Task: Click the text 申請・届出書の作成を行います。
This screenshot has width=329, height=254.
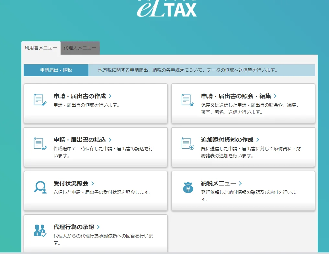Action: click(x=86, y=105)
